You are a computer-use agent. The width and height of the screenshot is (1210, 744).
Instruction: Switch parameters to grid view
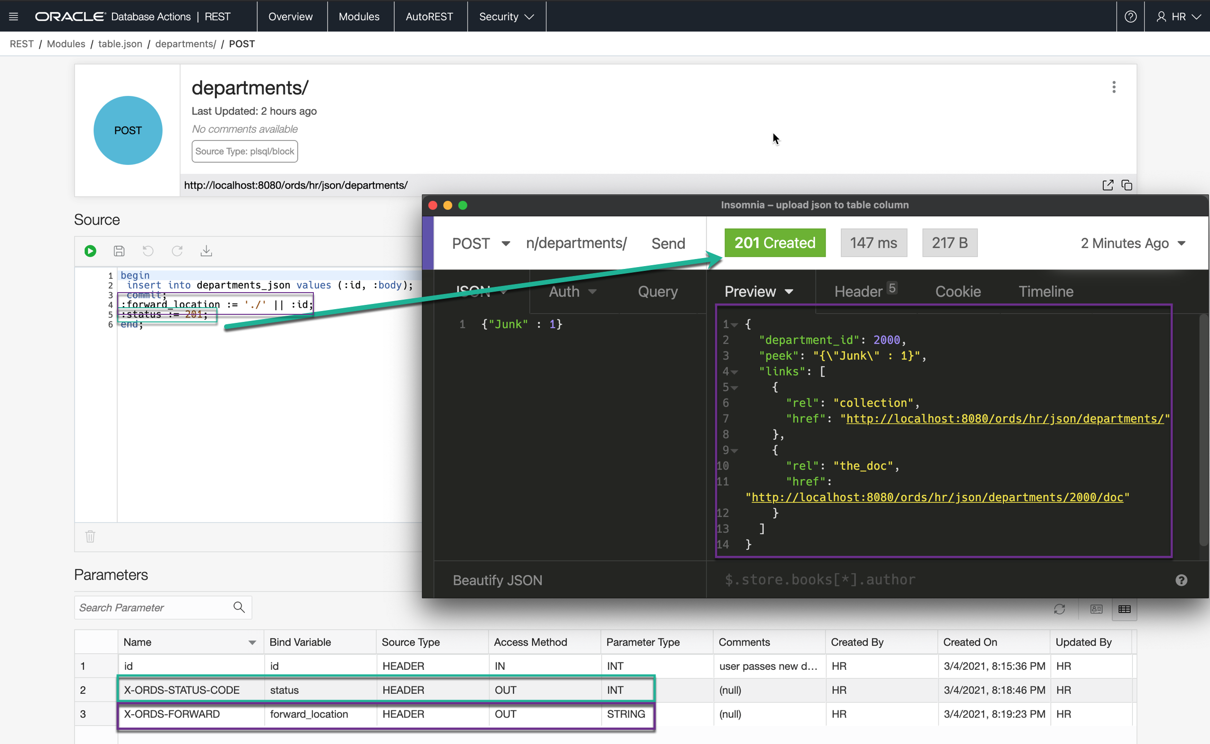1124,609
